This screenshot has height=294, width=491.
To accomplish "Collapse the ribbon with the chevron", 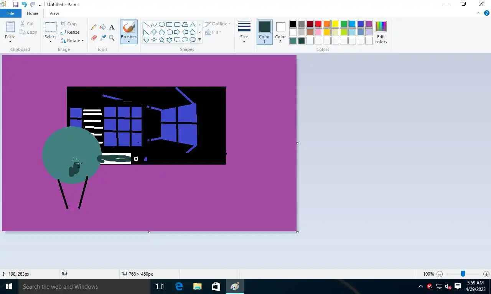I will tap(478, 13).
